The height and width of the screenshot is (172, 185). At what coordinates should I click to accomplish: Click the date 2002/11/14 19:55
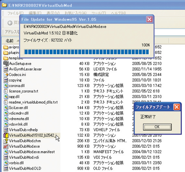click(x=147, y=69)
